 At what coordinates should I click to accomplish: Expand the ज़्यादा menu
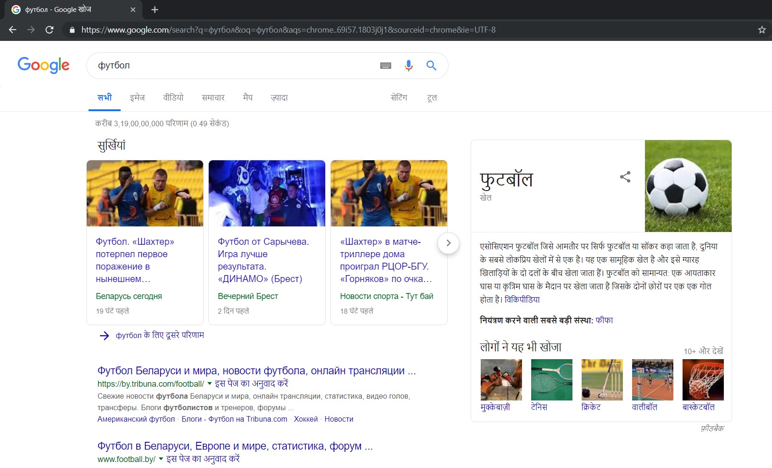pyautogui.click(x=279, y=97)
